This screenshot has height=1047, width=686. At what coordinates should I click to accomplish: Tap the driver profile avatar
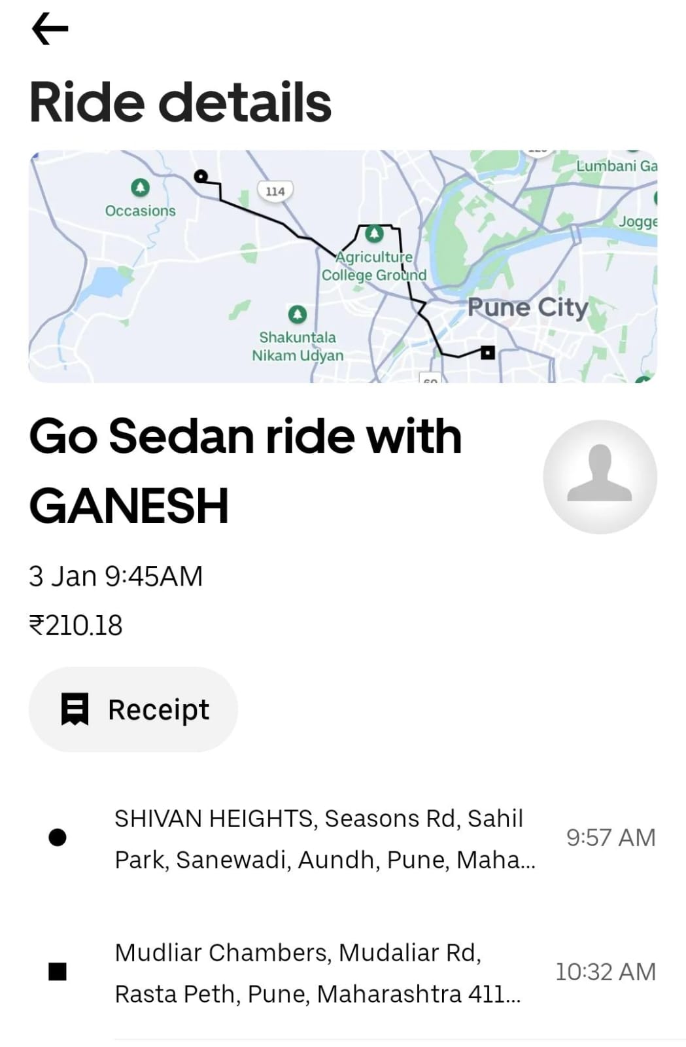point(600,476)
